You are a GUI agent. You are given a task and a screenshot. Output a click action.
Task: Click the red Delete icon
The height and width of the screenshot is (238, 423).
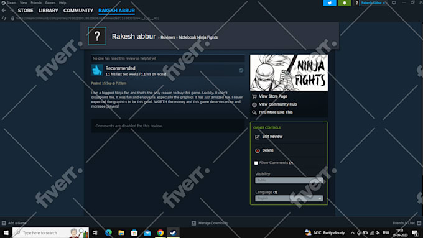(258, 150)
